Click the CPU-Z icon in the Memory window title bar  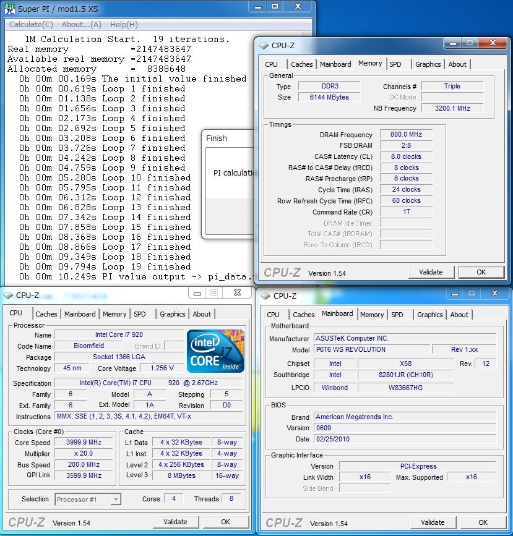[264, 46]
